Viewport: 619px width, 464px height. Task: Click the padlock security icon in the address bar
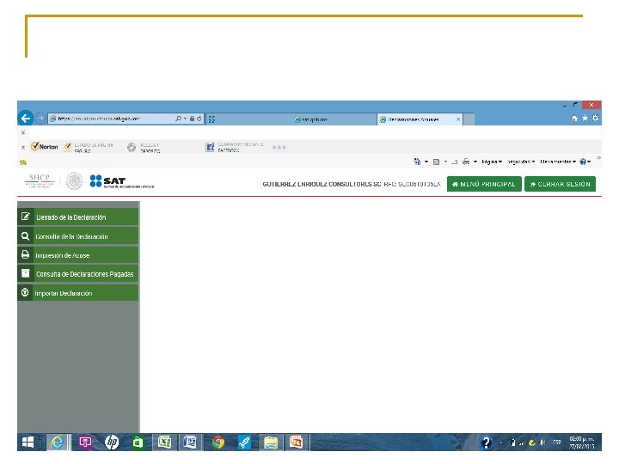coord(192,119)
